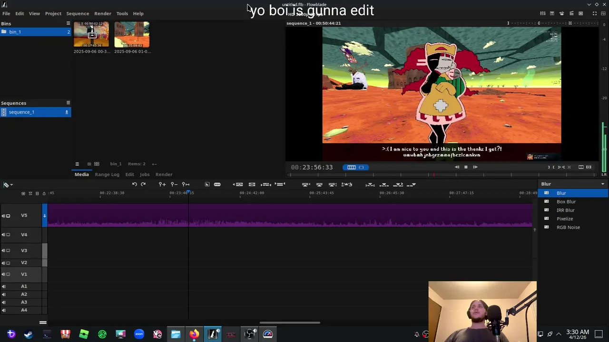Toggle video visibility on track V3
Screen dimensions: 609x342
(8, 250)
